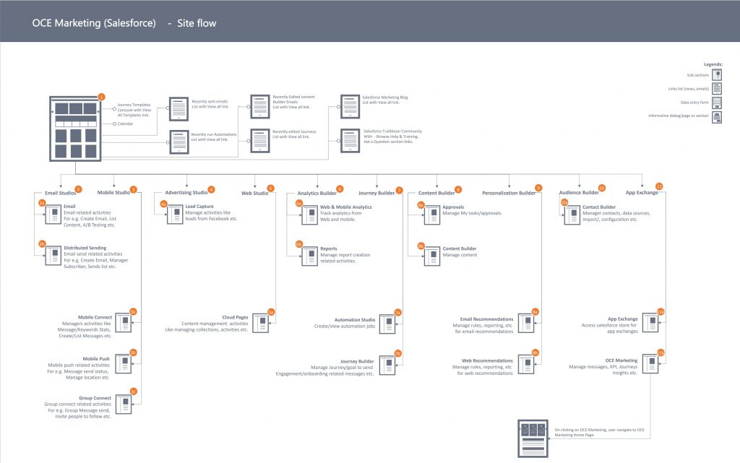This screenshot has width=740, height=463.
Task: Click the Links list legend icon
Action: pos(717,89)
